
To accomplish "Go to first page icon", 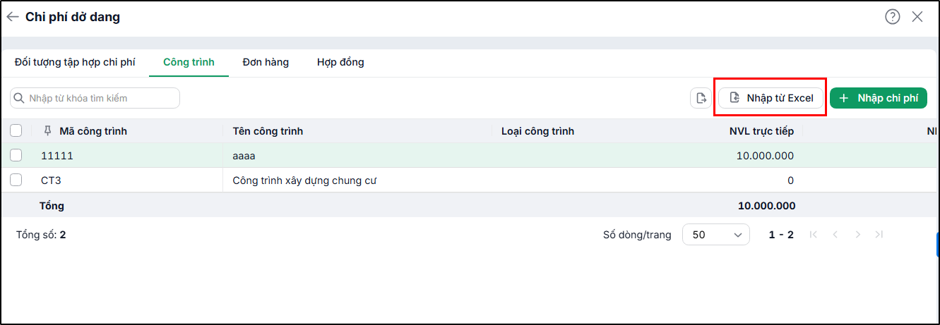I will 814,235.
